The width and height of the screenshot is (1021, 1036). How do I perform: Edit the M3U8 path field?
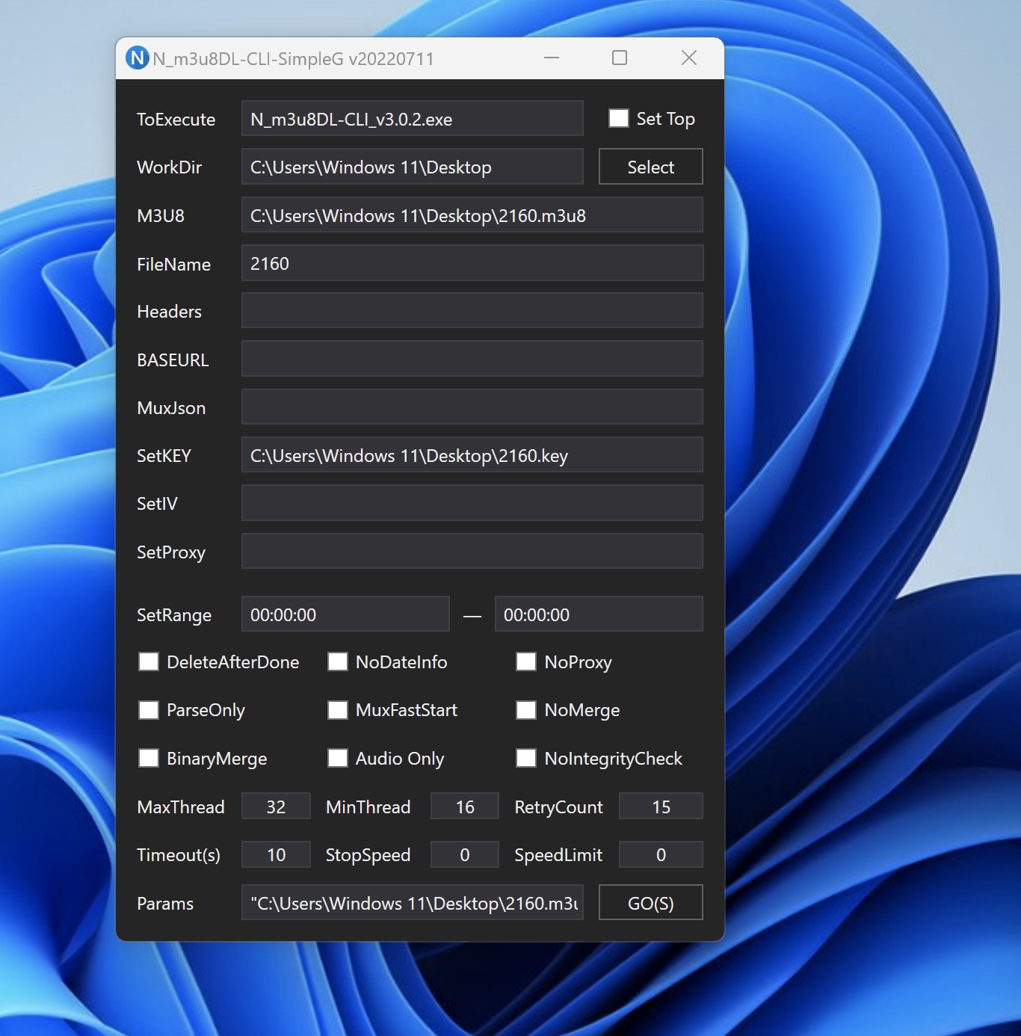tap(472, 215)
